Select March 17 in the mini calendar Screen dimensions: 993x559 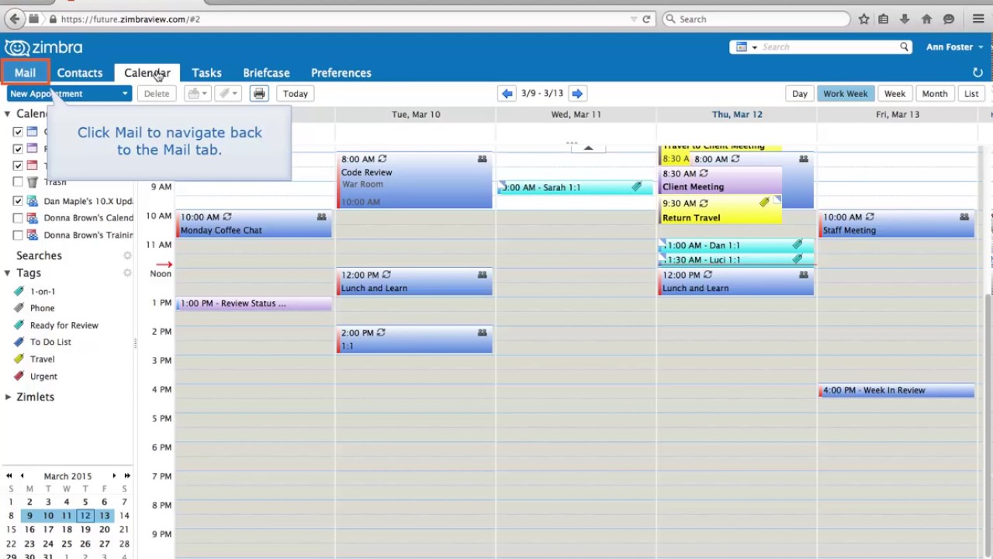48,529
